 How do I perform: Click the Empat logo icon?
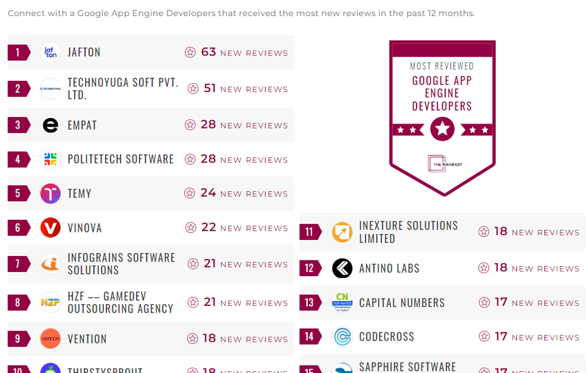click(51, 125)
